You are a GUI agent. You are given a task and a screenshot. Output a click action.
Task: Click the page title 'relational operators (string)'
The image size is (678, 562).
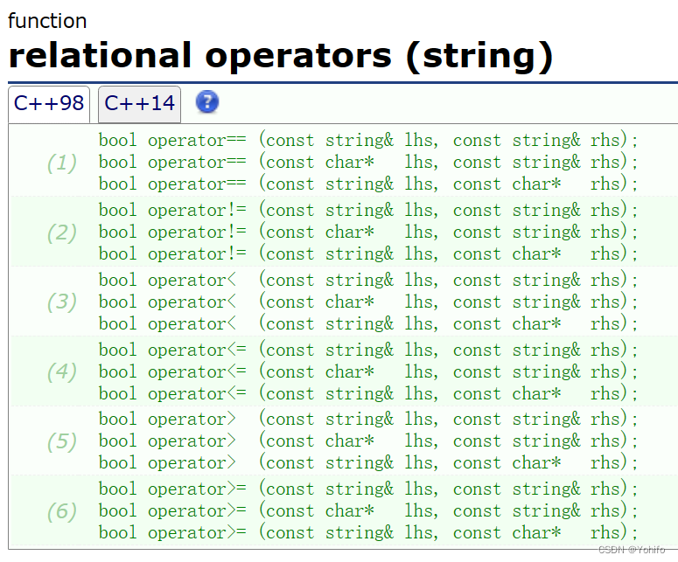280,56
